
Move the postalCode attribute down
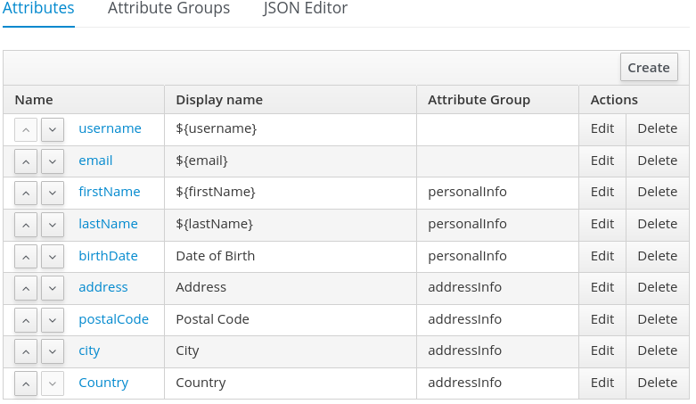click(x=53, y=320)
